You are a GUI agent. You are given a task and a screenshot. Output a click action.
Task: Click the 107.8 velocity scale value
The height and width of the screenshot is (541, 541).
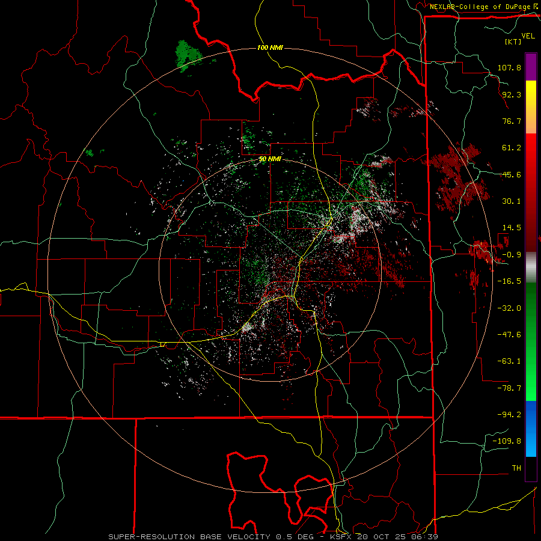[509, 67]
